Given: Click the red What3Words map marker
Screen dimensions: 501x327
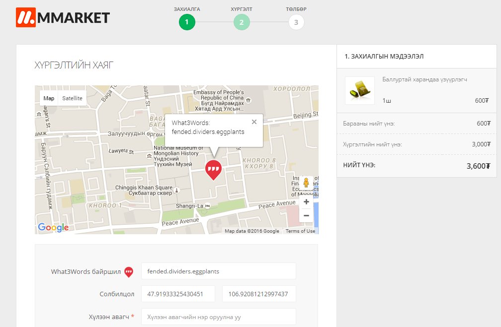Looking at the screenshot, I should [213, 170].
